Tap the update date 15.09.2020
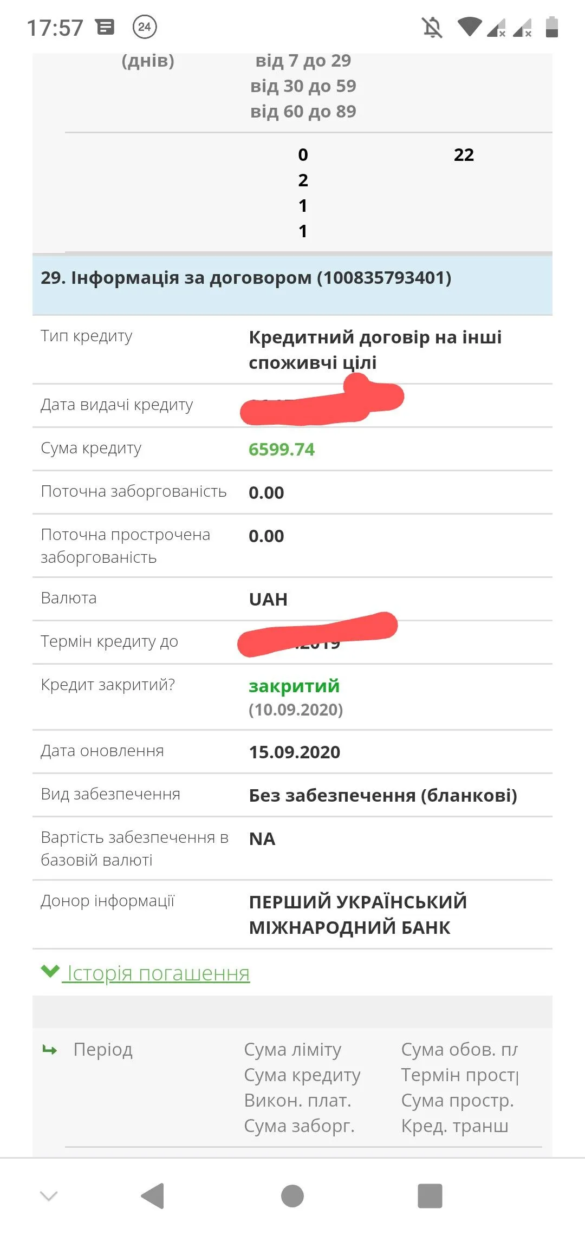 pos(295,752)
